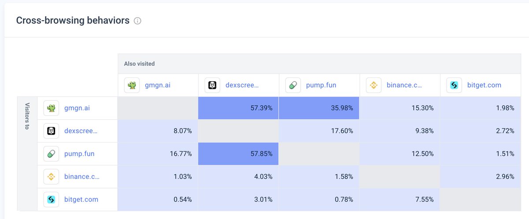This screenshot has width=529, height=219.
Task: Click the dexscreener logo in column header
Action: click(x=212, y=85)
